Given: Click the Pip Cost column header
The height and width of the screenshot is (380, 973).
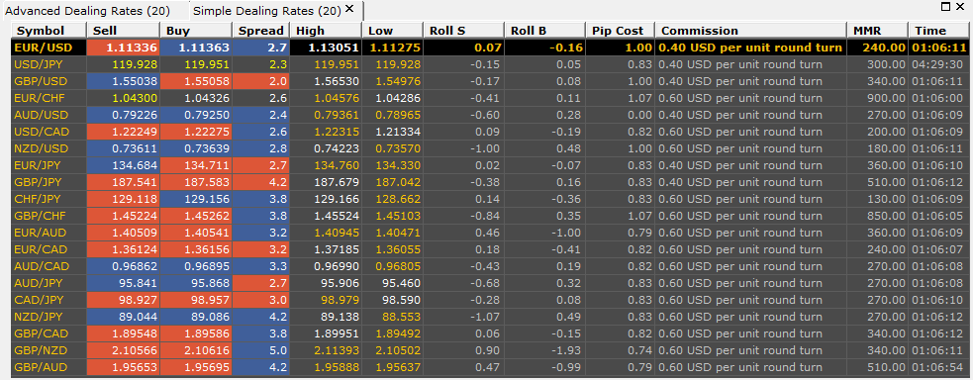Looking at the screenshot, I should pyautogui.click(x=620, y=31).
